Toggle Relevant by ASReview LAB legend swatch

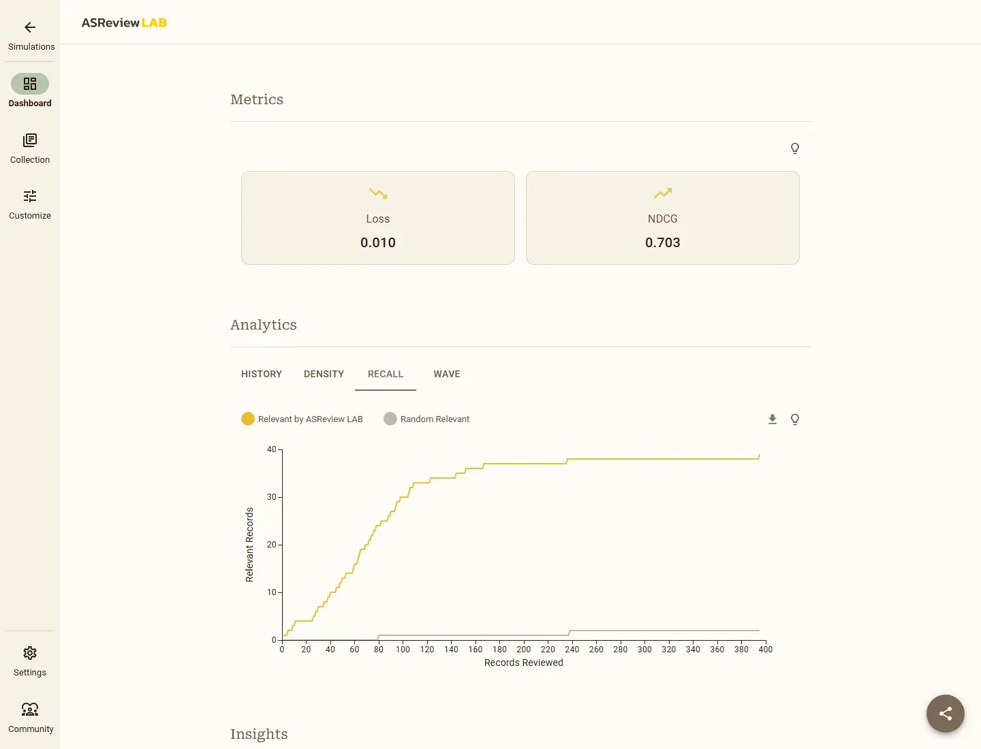tap(248, 419)
